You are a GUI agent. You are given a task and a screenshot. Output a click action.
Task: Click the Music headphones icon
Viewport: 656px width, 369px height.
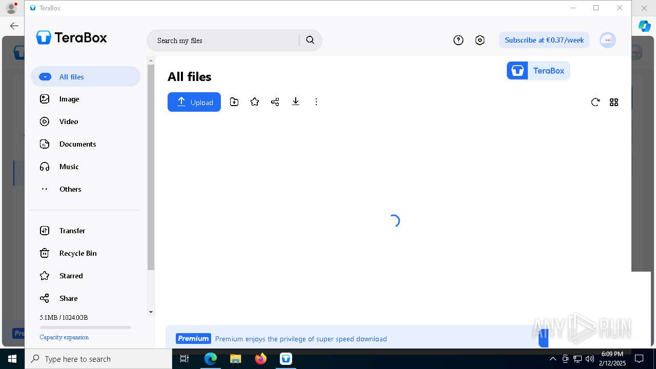[45, 167]
